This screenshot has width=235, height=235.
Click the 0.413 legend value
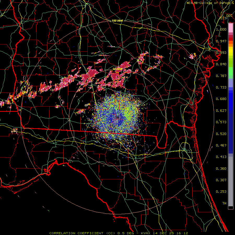[x=221, y=157]
